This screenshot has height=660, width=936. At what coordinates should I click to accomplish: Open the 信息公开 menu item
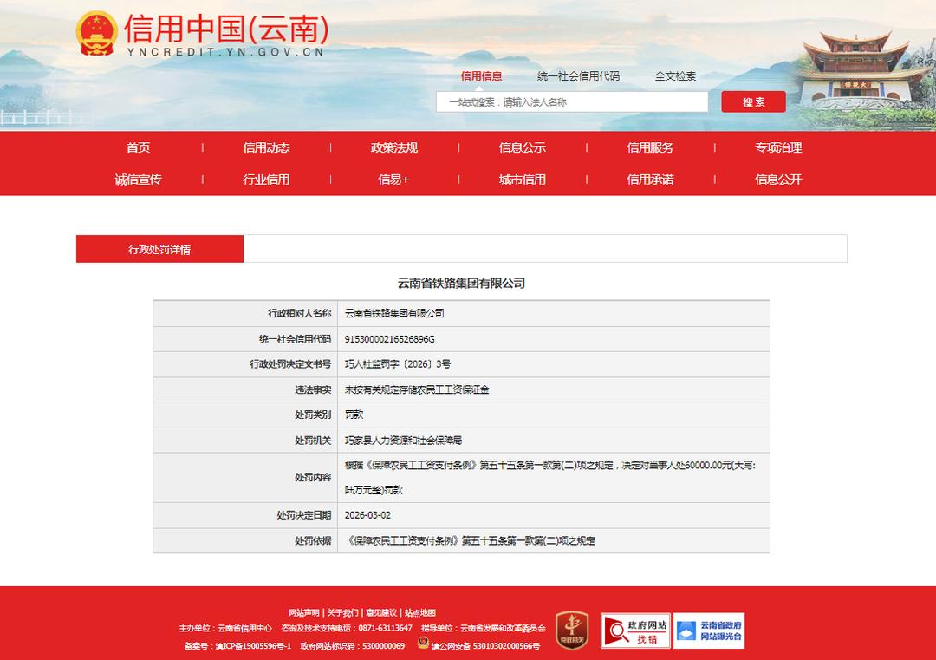[x=777, y=180]
